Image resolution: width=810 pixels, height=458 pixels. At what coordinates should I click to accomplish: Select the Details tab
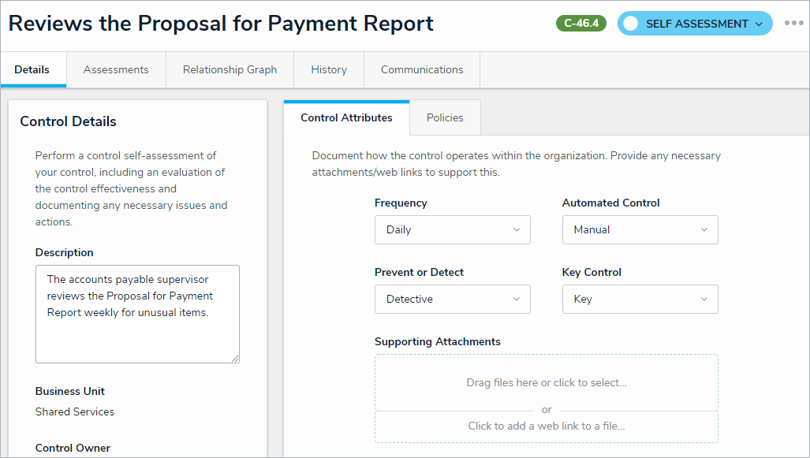pyautogui.click(x=32, y=70)
